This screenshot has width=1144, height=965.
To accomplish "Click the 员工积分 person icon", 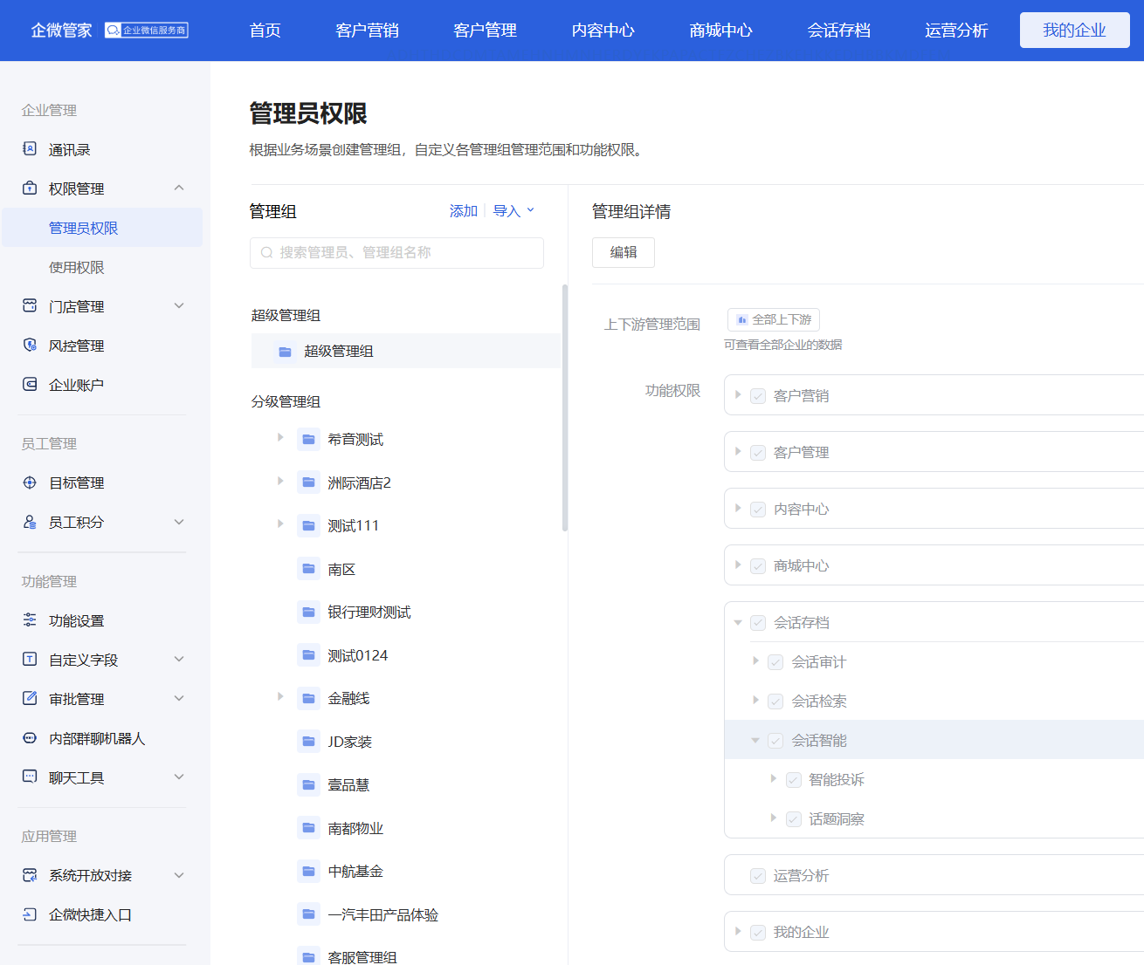I will click(30, 522).
